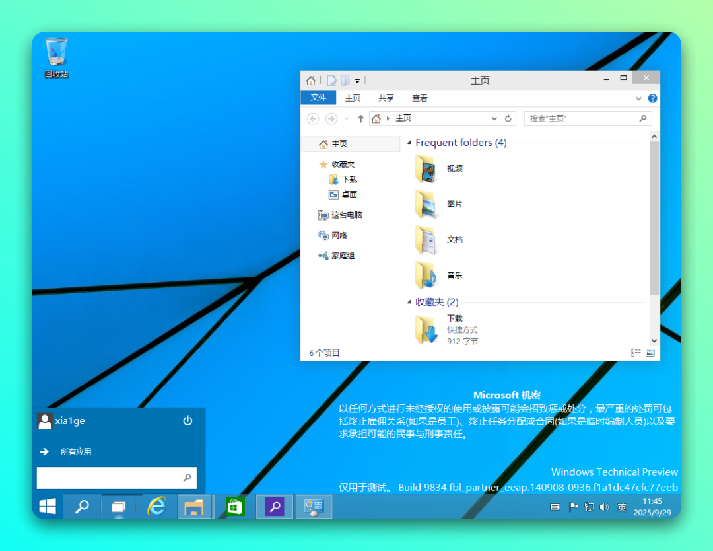The width and height of the screenshot is (713, 551).
Task: Click the refresh button beside address bar
Action: [508, 118]
